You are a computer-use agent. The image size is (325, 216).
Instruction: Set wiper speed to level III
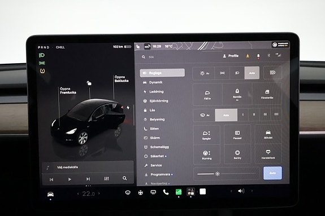tap(265, 114)
